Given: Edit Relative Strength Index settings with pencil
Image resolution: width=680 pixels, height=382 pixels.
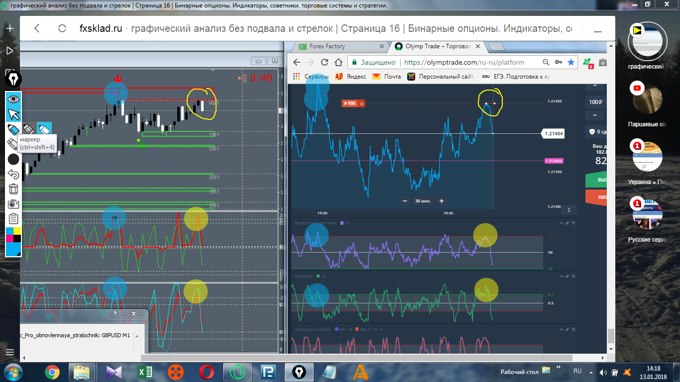Looking at the screenshot, I should coord(567,223).
